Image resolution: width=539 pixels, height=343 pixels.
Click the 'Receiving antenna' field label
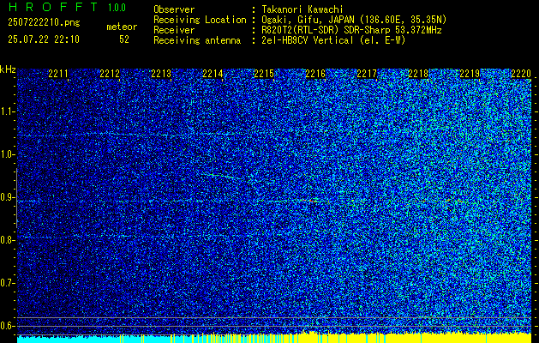197,40
